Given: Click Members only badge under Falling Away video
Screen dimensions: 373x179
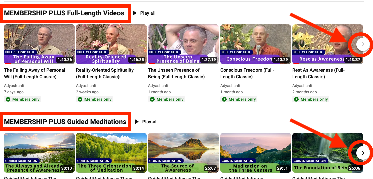Looking at the screenshot, I should tap(23, 99).
